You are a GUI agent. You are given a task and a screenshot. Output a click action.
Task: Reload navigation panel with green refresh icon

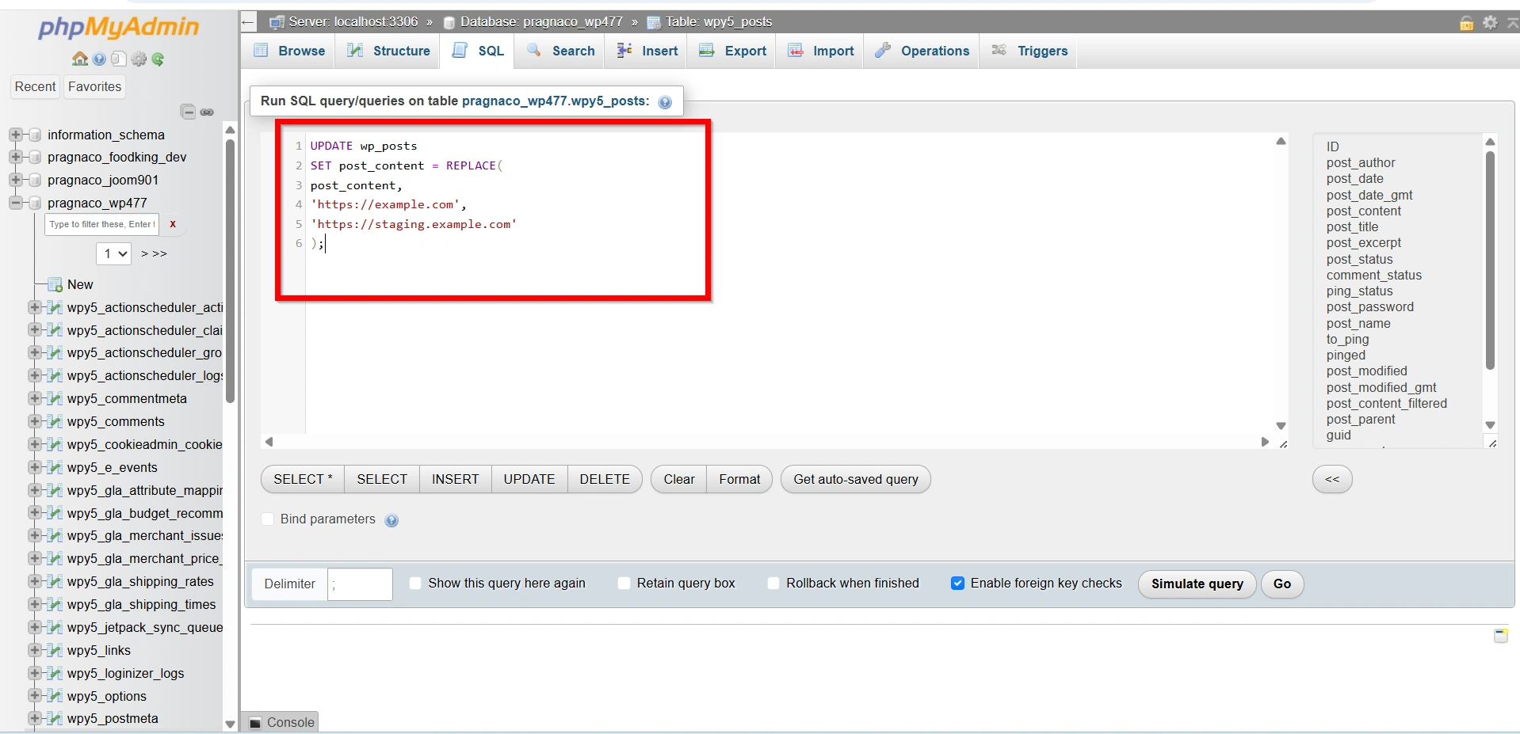pyautogui.click(x=158, y=59)
